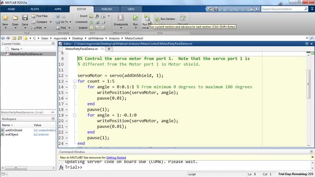Switch to the APPS tab

click(x=58, y=9)
